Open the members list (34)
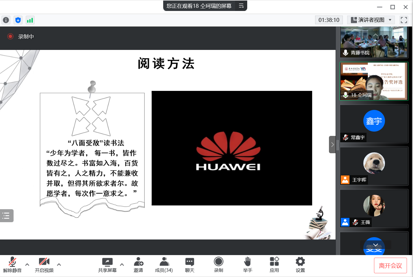 point(164,265)
